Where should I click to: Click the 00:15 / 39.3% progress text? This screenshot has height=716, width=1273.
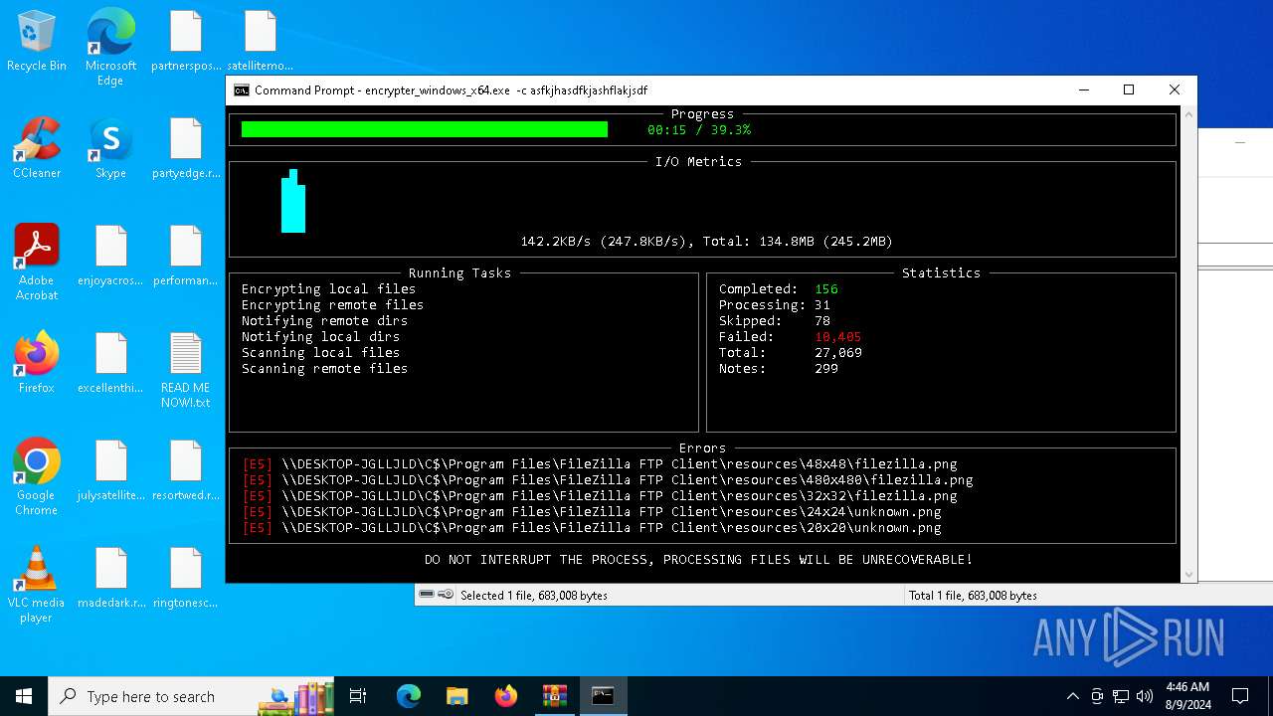click(x=699, y=130)
